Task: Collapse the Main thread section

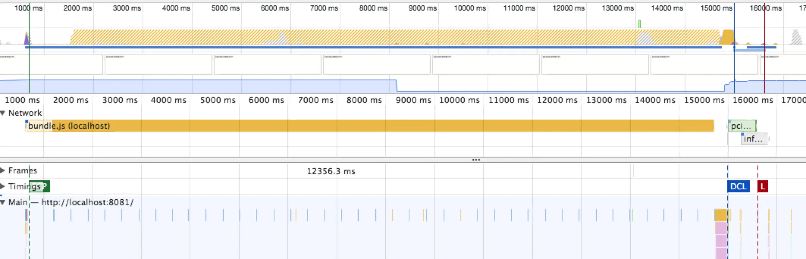Action: (3, 202)
